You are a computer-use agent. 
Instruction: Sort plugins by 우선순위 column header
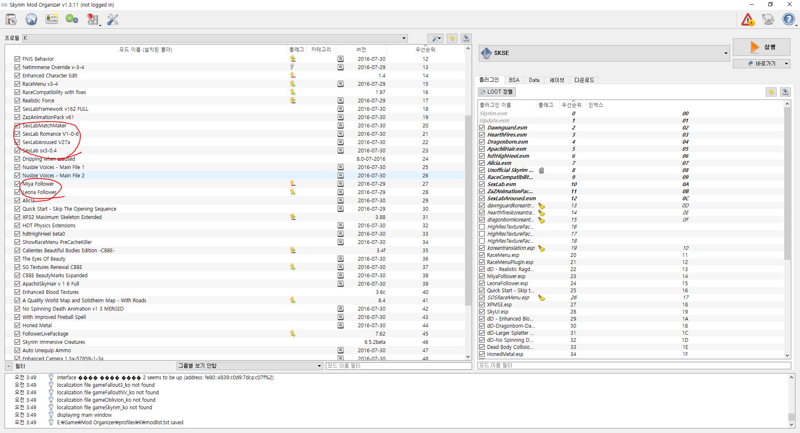[571, 105]
